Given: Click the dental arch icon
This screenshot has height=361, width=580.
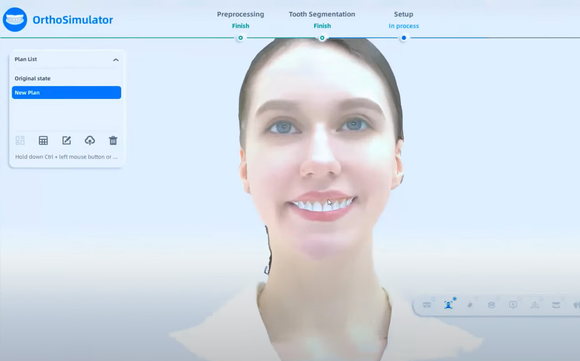Looking at the screenshot, I should (556, 305).
